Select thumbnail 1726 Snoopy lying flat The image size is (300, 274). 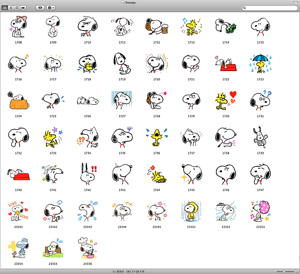pyautogui.click(x=87, y=101)
